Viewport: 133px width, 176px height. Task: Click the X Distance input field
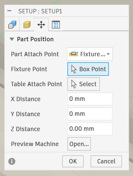point(90,99)
